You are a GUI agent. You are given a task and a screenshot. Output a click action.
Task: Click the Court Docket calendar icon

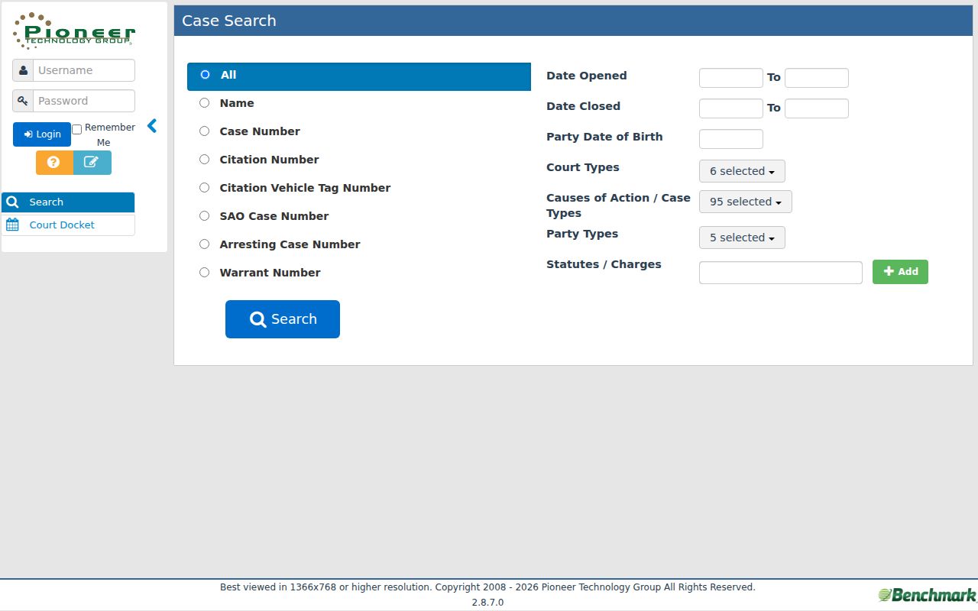pos(12,225)
